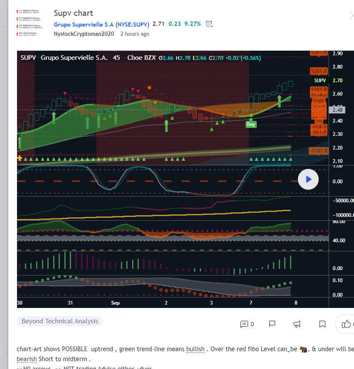The height and width of the screenshot is (369, 354).
Task: Click the alarm clock alert icon
Action: [x=209, y=24]
